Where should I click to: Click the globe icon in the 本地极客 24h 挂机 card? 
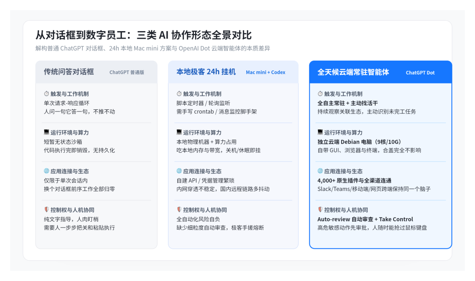click(179, 171)
